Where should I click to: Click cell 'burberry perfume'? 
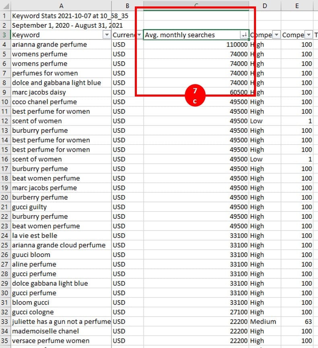pos(61,197)
